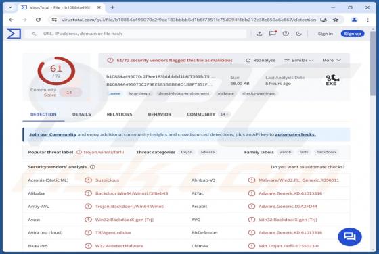Toggle dark mode moon icon

coord(298,34)
